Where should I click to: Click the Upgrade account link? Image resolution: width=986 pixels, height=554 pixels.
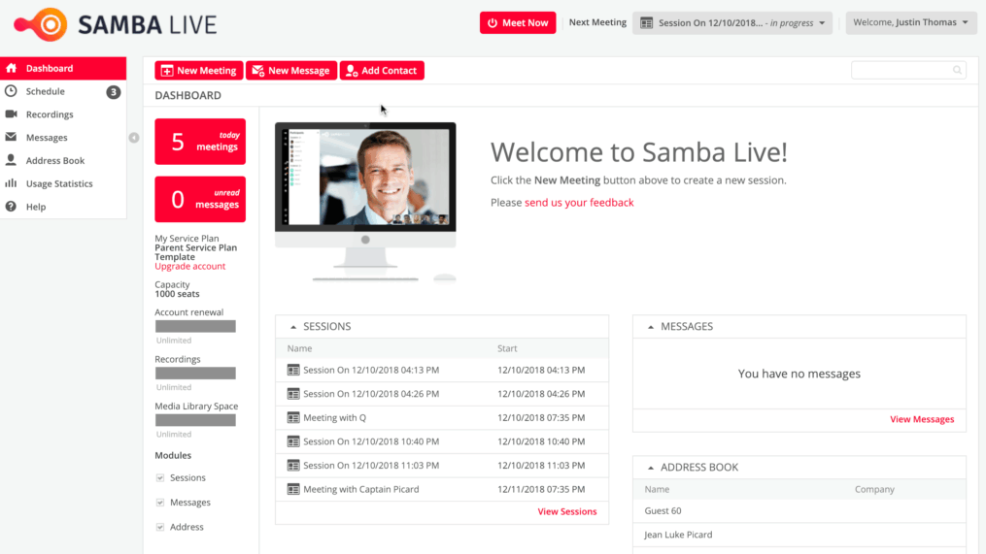tap(189, 266)
